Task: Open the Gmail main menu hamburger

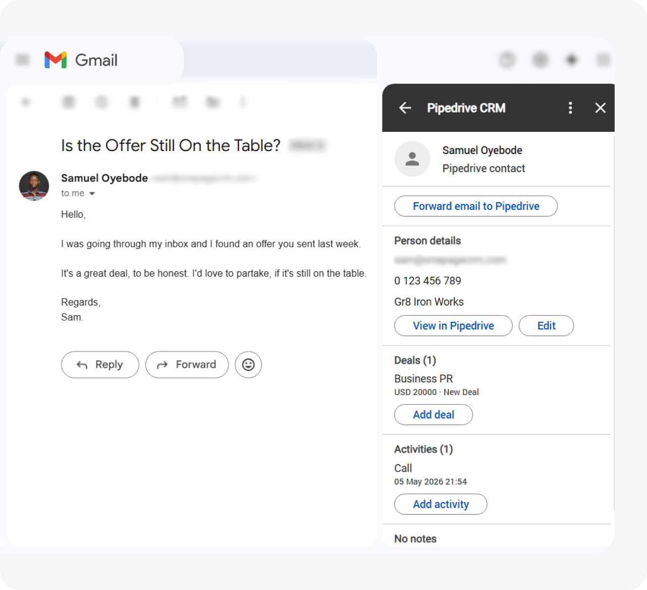Action: (22, 60)
